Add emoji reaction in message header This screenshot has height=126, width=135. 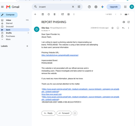point(118,28)
